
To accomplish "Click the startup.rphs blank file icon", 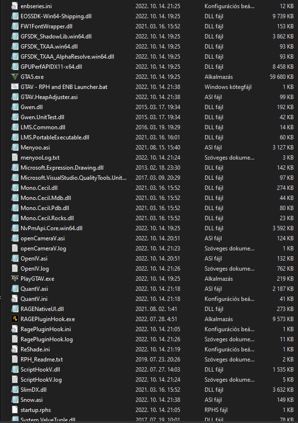I will tap(14, 410).
